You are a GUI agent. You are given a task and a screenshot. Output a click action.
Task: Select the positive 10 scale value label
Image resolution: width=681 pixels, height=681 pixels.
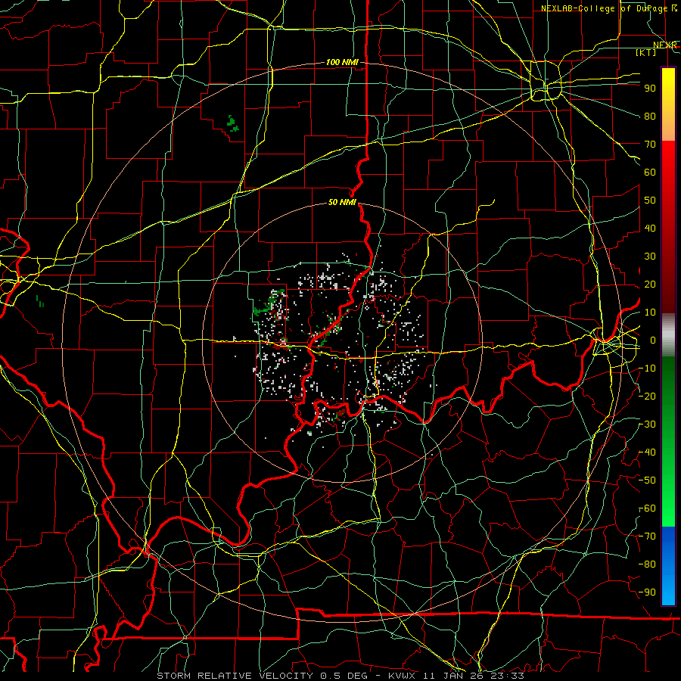[x=650, y=313]
